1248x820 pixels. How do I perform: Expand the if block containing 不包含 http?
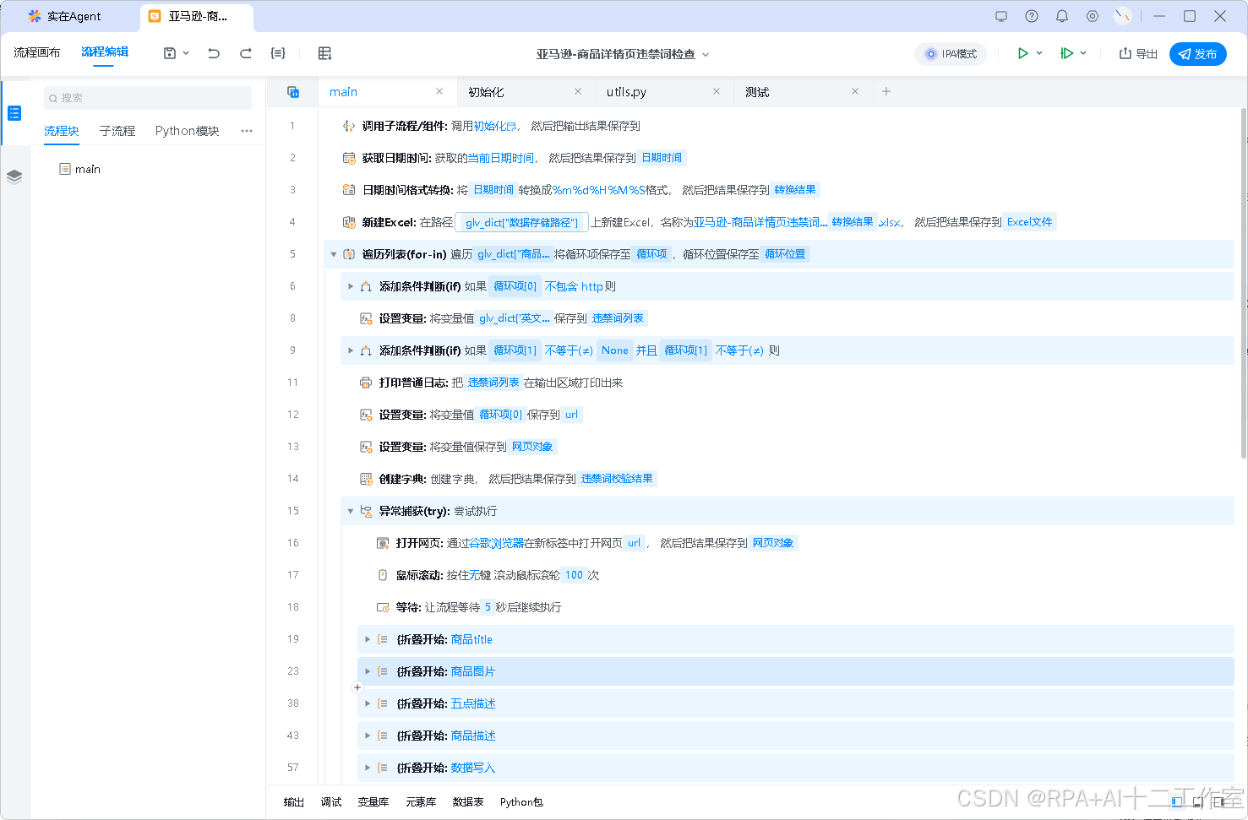point(351,286)
